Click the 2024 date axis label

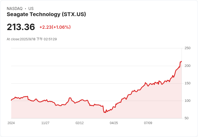[x=11, y=123]
